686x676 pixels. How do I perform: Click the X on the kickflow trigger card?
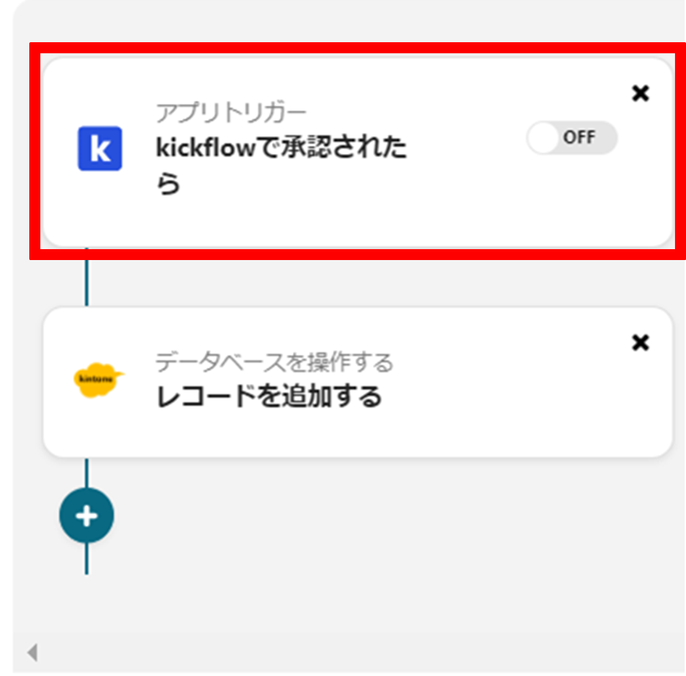pos(641,94)
